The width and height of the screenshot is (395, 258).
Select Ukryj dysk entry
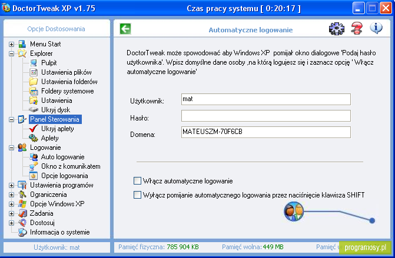point(56,110)
